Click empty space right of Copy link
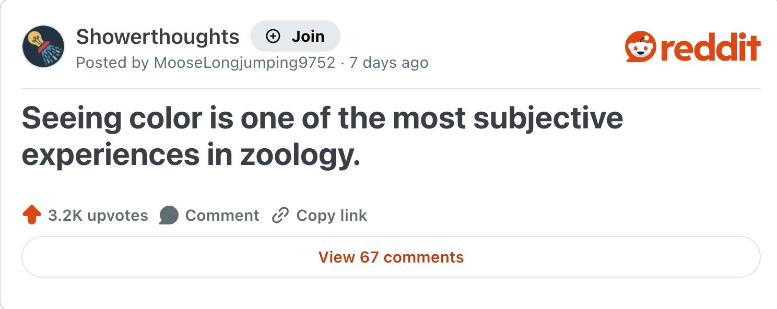The width and height of the screenshot is (777, 309). [x=548, y=216]
